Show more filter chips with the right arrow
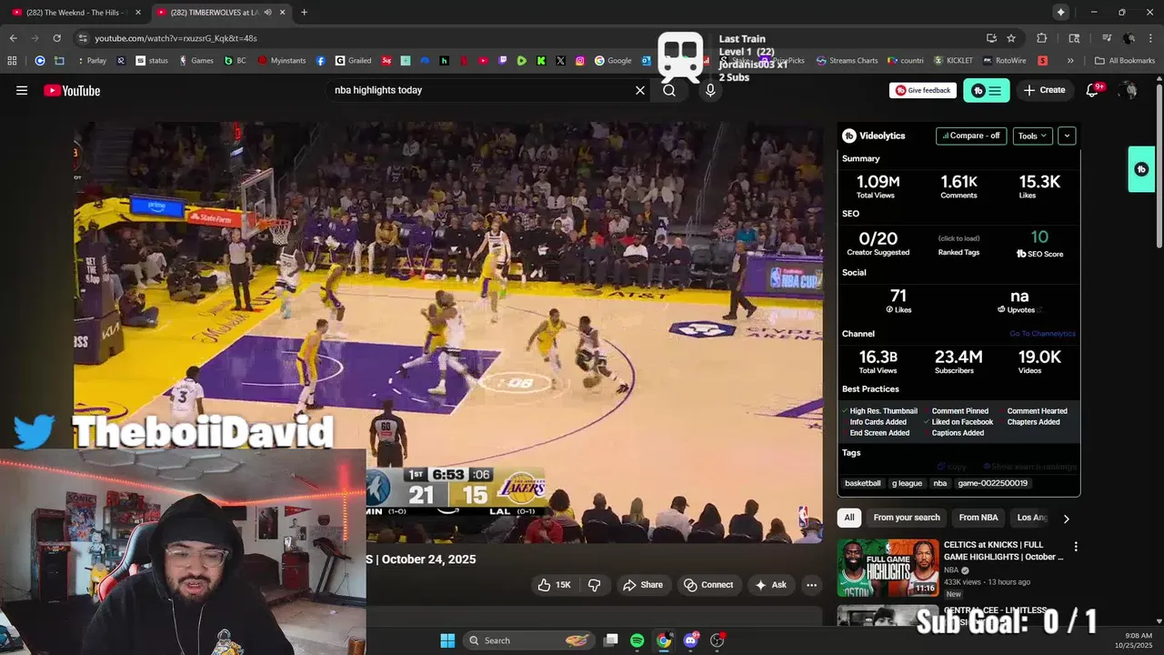 click(x=1067, y=519)
